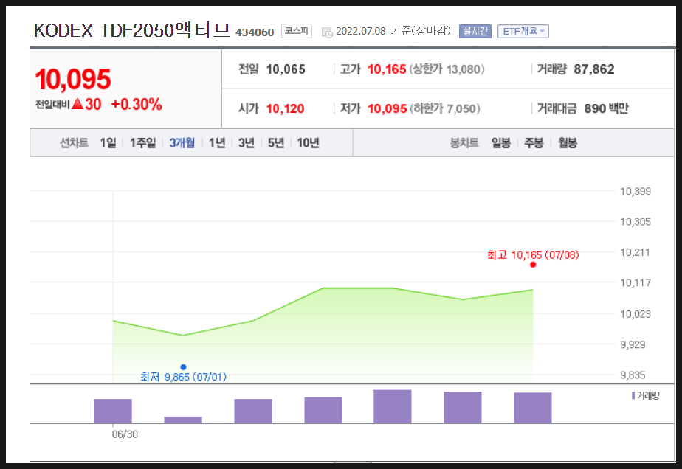Click the 코스피 market badge

pyautogui.click(x=297, y=31)
